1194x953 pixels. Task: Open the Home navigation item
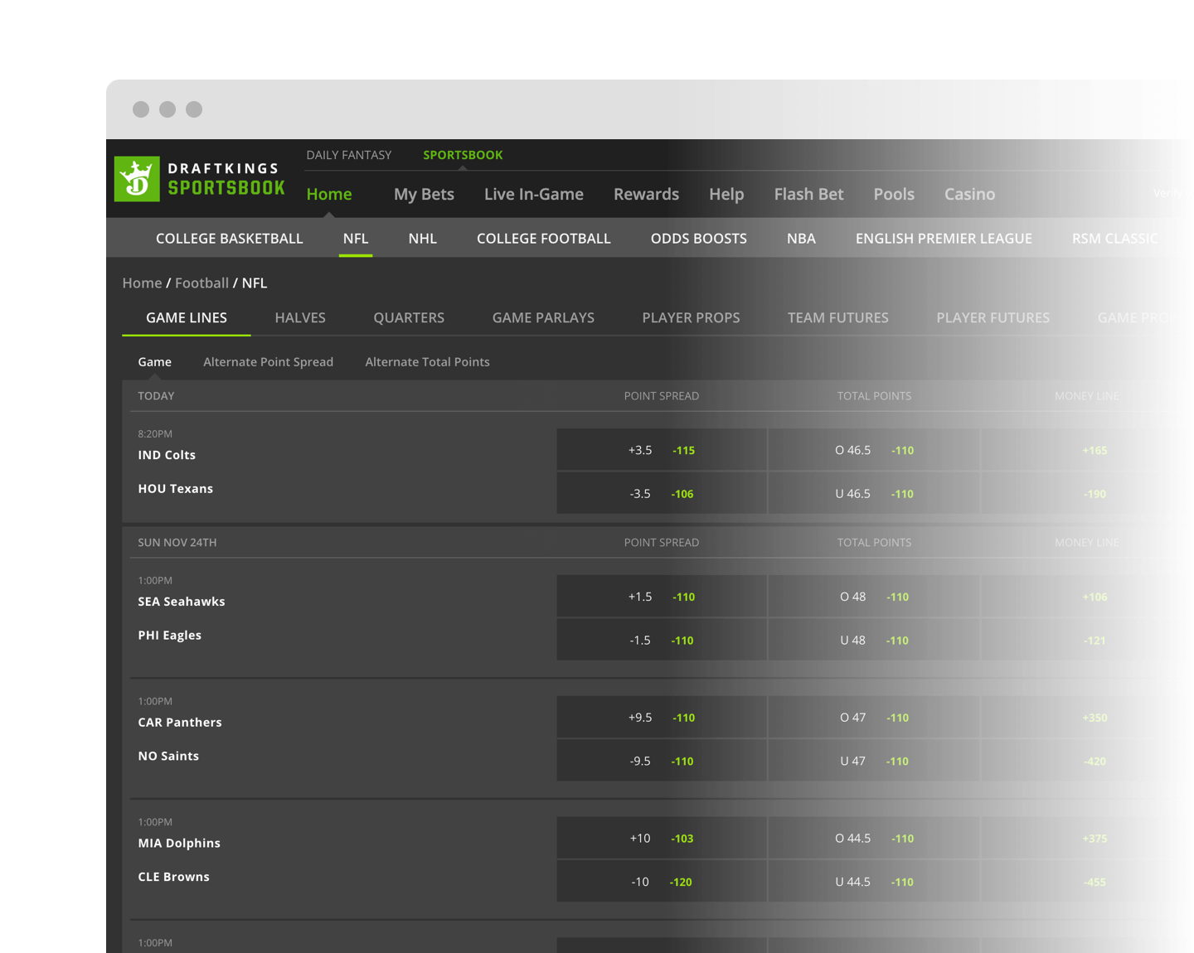tap(329, 194)
